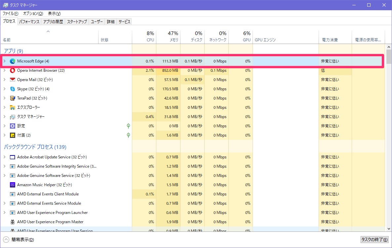Sort by the ディスク column header
The height and width of the screenshot is (248, 392).
point(192,36)
